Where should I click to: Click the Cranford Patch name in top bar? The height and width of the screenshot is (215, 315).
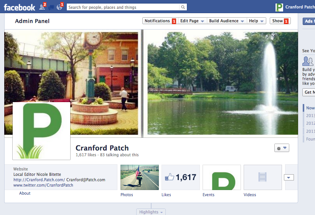pos(300,7)
